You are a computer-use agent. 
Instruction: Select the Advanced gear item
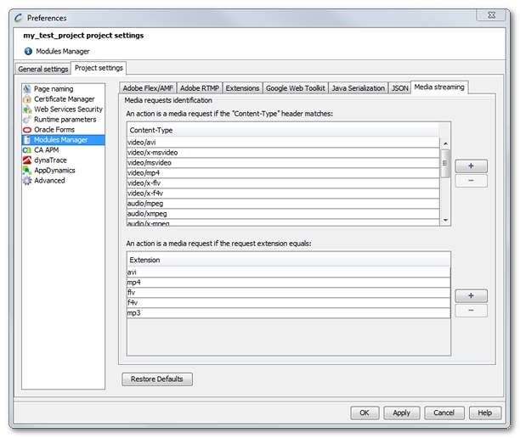[x=48, y=181]
